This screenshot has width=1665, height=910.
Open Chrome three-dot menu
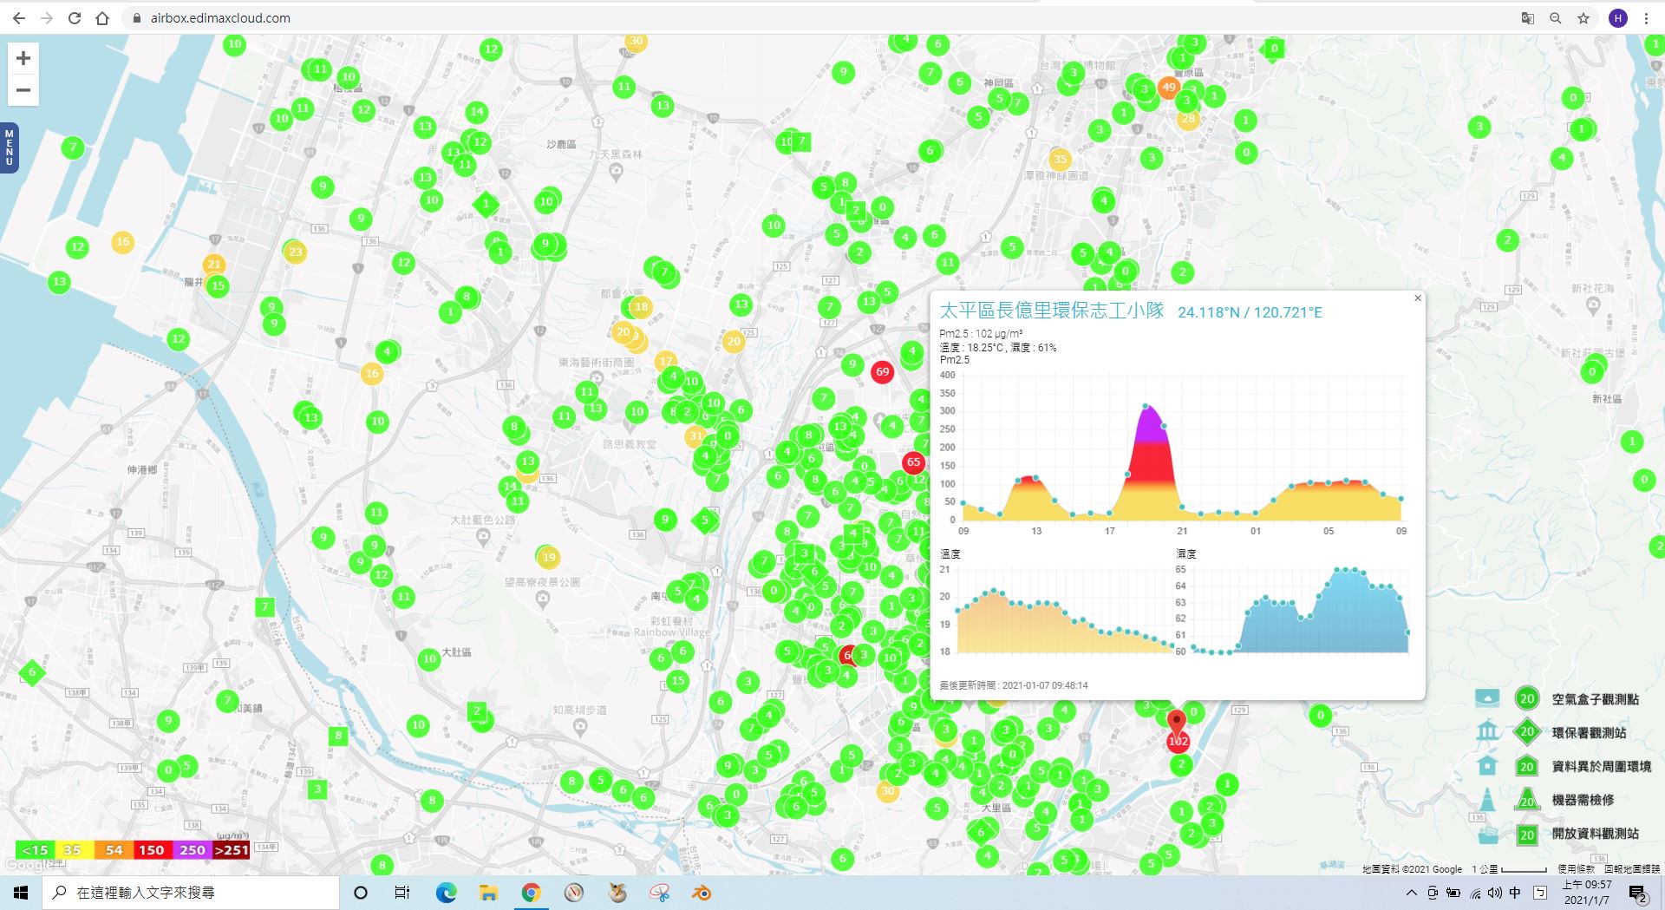[1646, 18]
